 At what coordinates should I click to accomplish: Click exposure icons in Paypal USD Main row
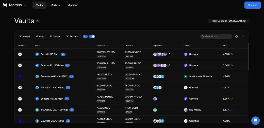[160, 54]
